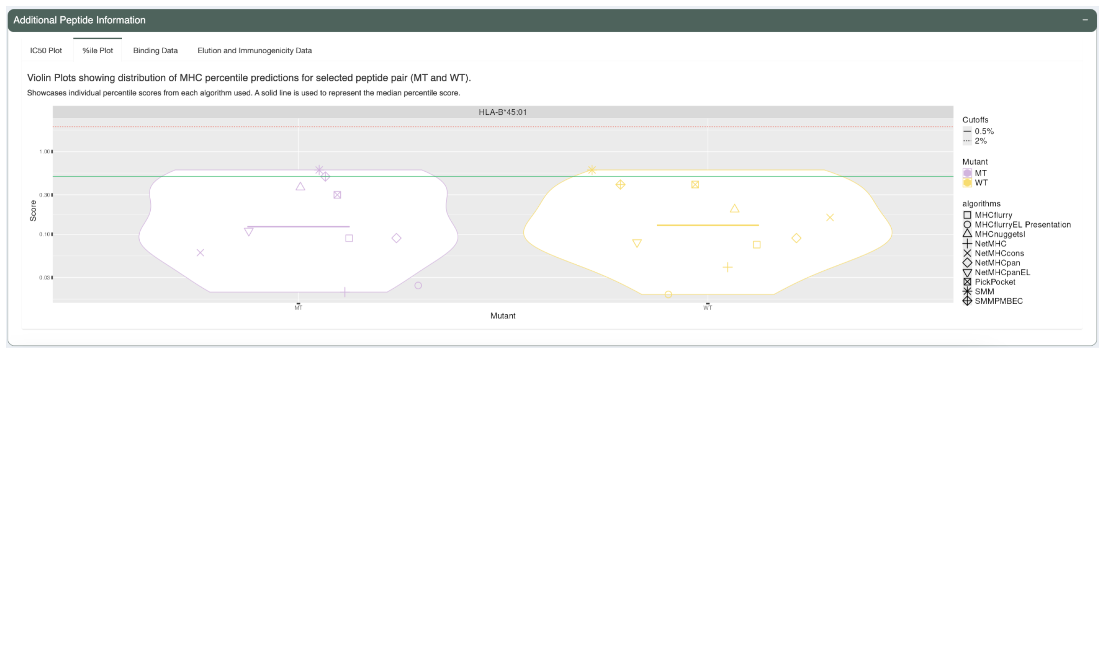
Task: Open the Binding Data tab
Action: [155, 50]
